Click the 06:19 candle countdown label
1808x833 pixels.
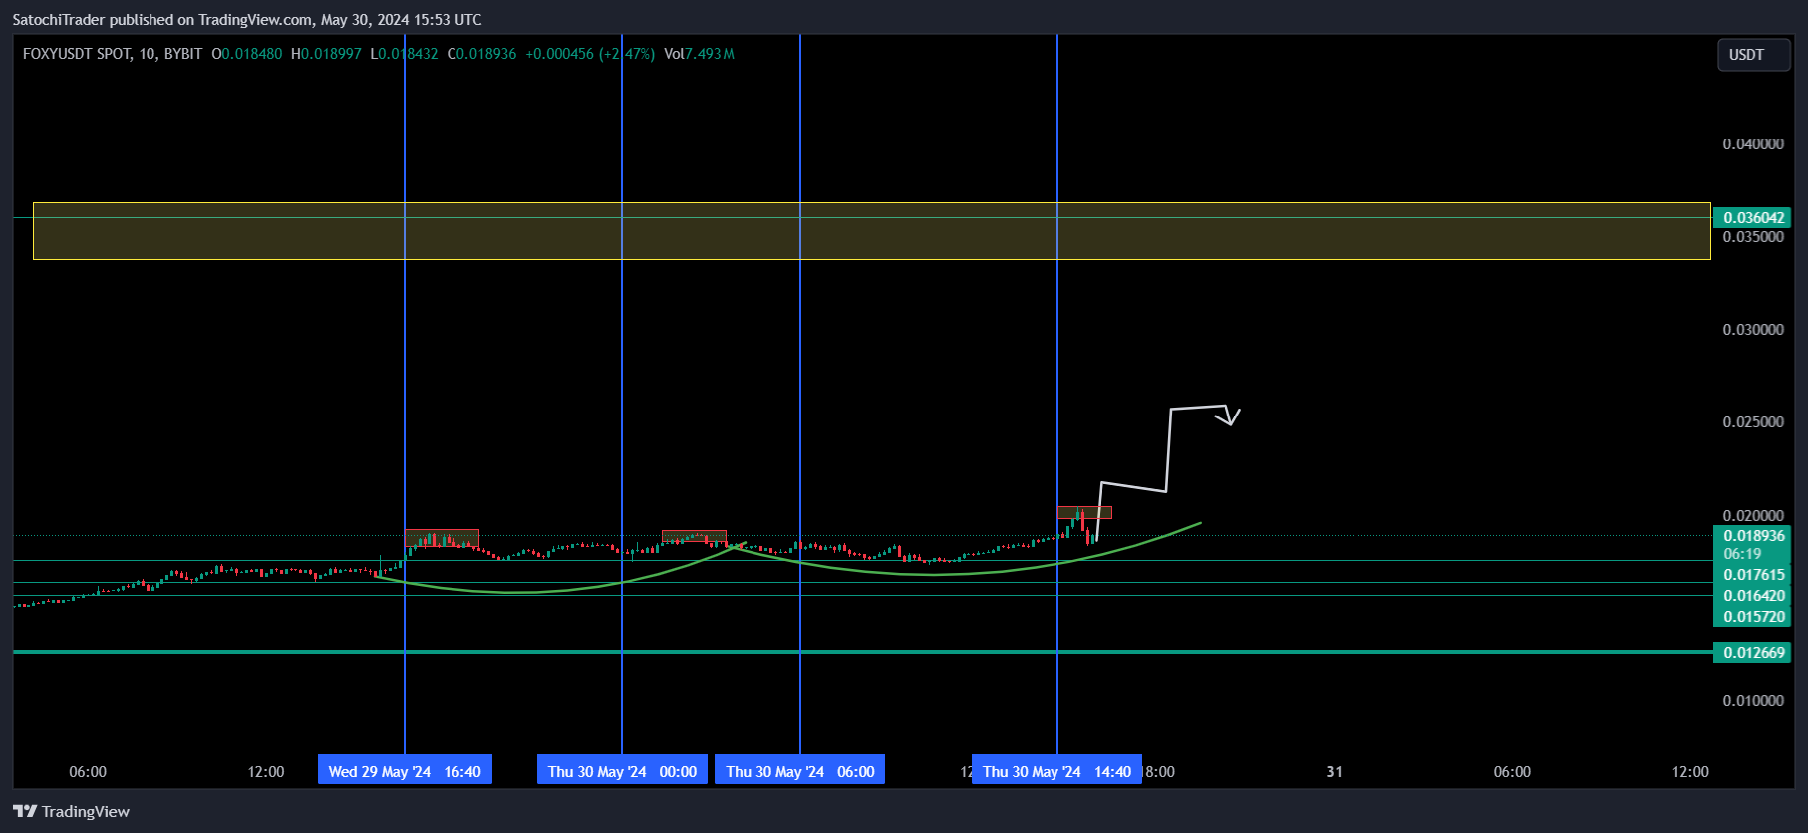tap(1741, 554)
